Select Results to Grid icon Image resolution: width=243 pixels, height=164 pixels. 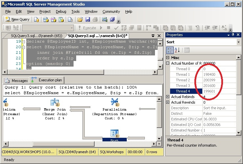click(x=173, y=28)
